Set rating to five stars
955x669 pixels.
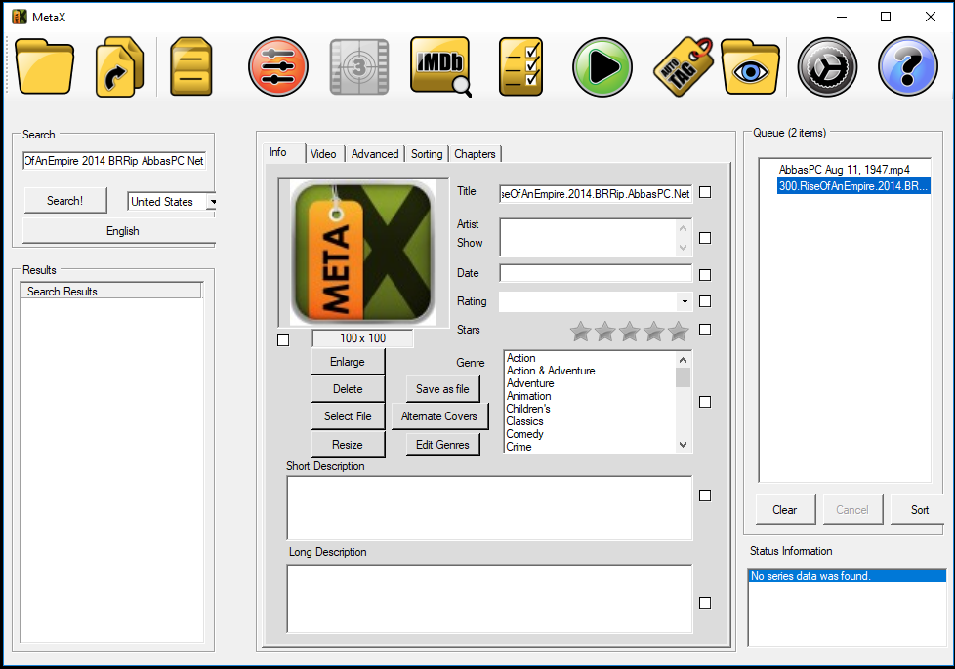pos(678,331)
